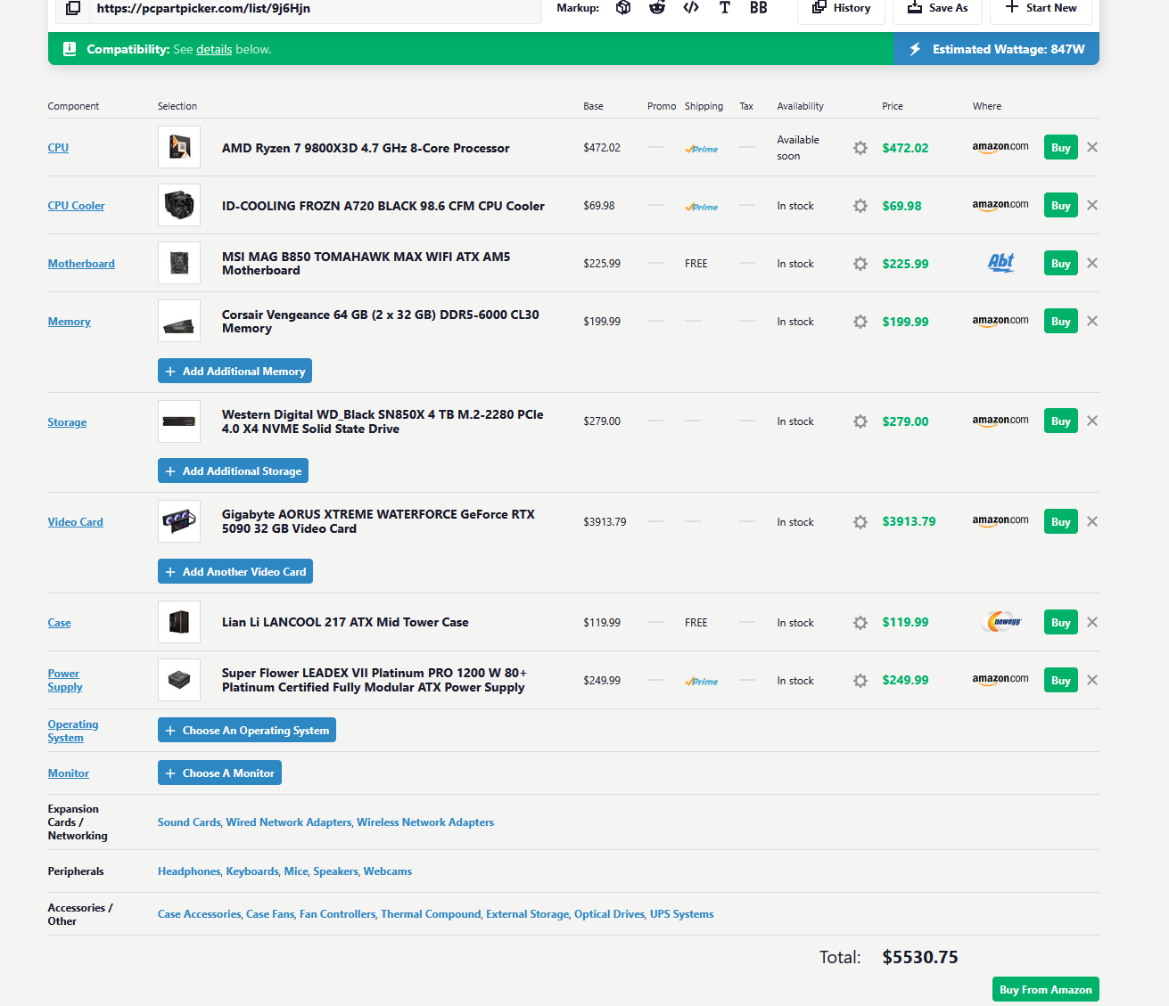Open the Monitor category link
The height and width of the screenshot is (1006, 1169).
(x=69, y=773)
